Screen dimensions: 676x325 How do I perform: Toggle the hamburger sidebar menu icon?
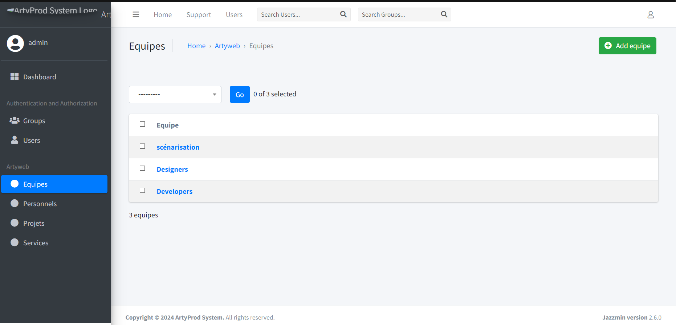coord(136,14)
